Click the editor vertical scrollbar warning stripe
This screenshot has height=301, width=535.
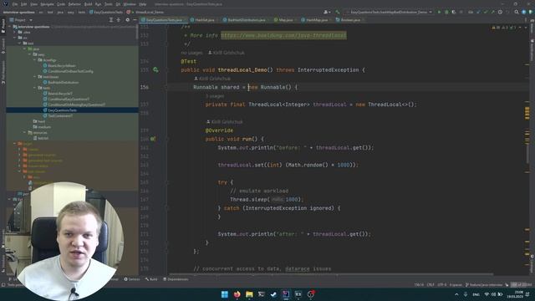pyautogui.click(x=527, y=113)
